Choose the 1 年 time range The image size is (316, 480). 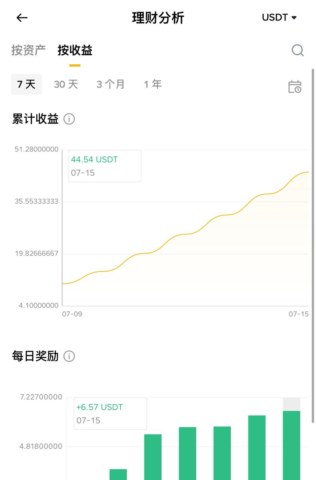tap(153, 84)
